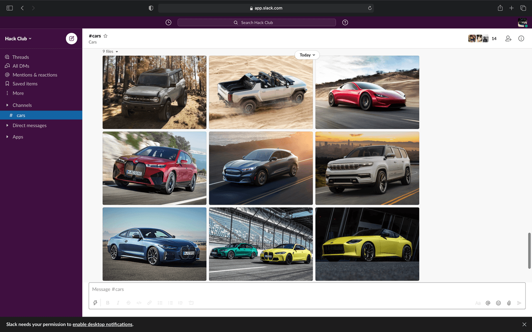Start an ordered list in composer

click(x=160, y=303)
